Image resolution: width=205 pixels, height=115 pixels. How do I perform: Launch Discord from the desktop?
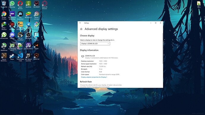click(12, 36)
